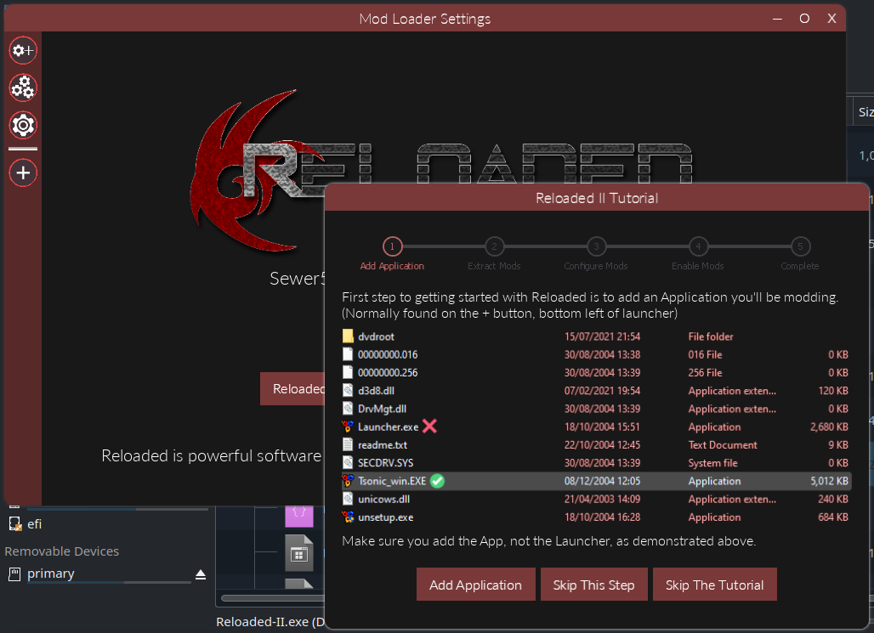
Task: Open the add application gear icon in sidebar
Action: pyautogui.click(x=23, y=51)
